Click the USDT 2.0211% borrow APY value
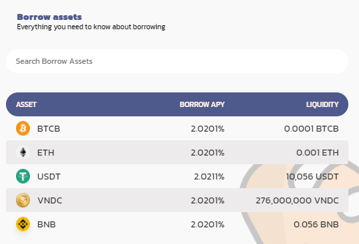The image size is (359, 244). coord(209,177)
